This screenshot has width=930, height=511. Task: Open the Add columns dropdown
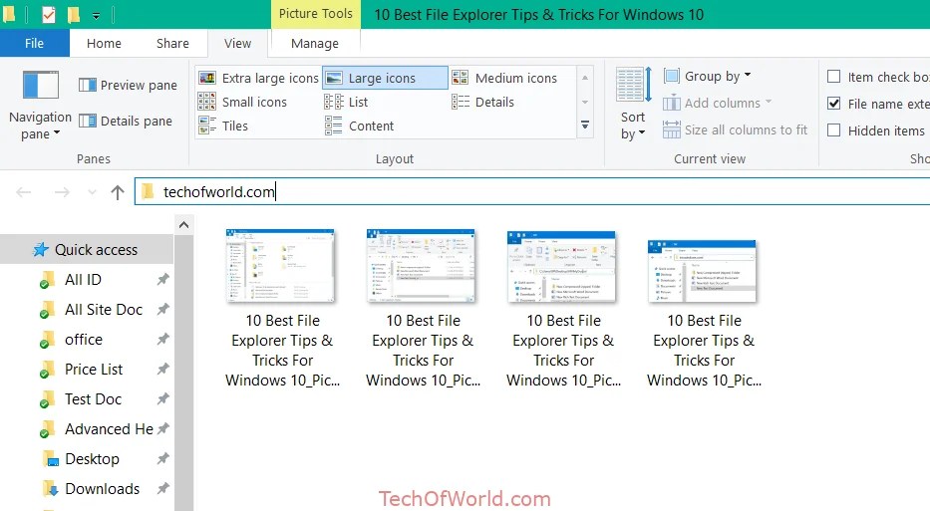(717, 103)
